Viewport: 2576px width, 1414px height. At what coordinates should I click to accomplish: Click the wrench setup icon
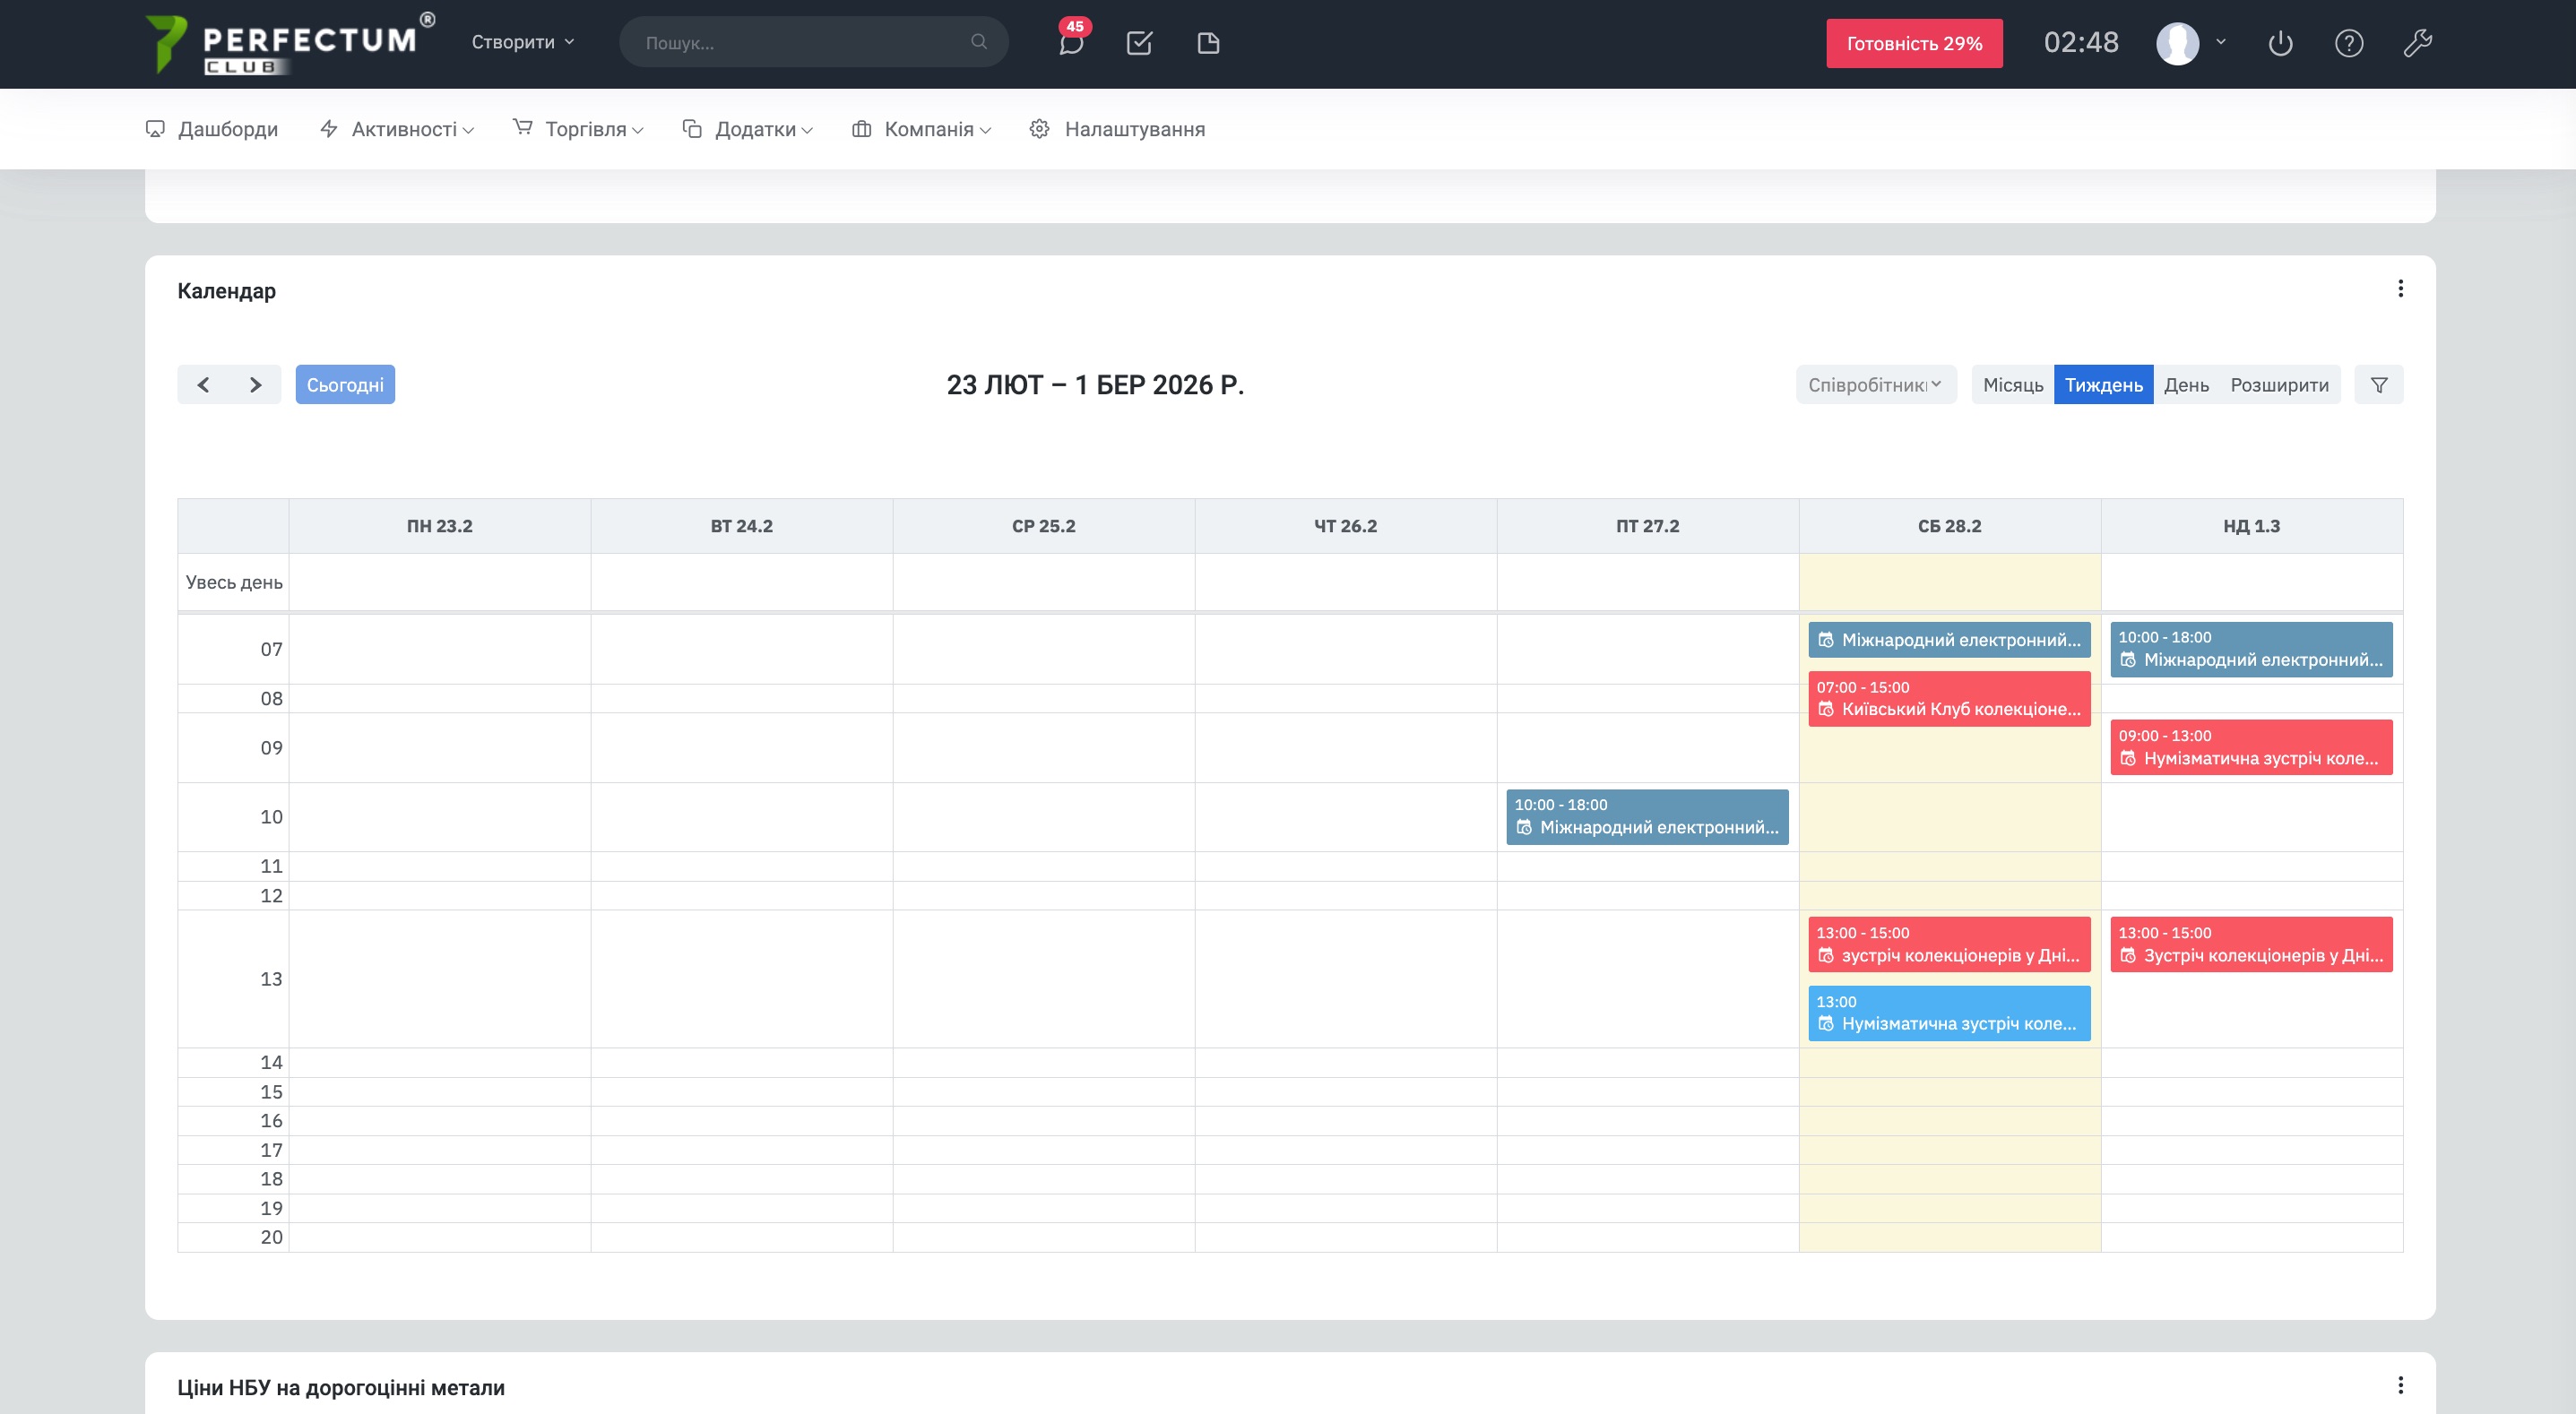[x=2417, y=43]
